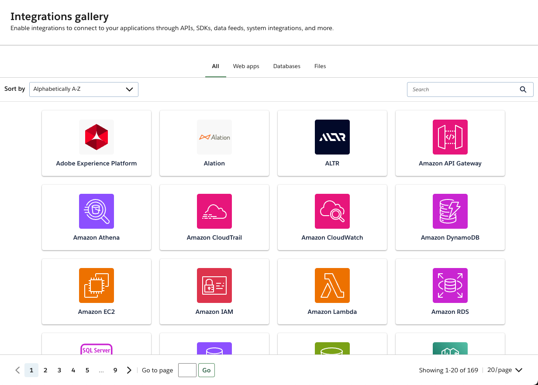Open the 20 per page dropdown
Screen dimensions: 538x385
coord(504,370)
